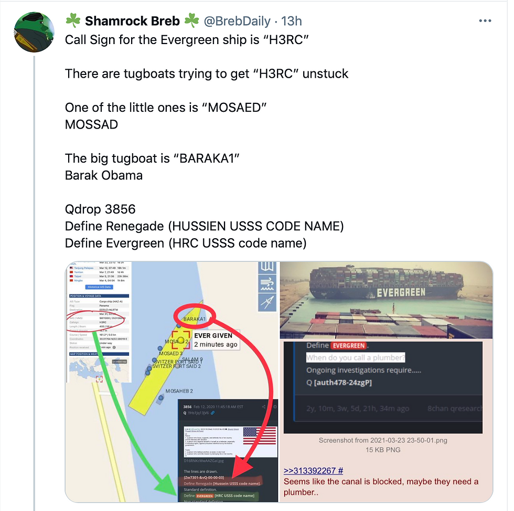514x511 pixels.
Task: Click the highlighted 'When do you call a plumber?' text
Action: [356, 357]
